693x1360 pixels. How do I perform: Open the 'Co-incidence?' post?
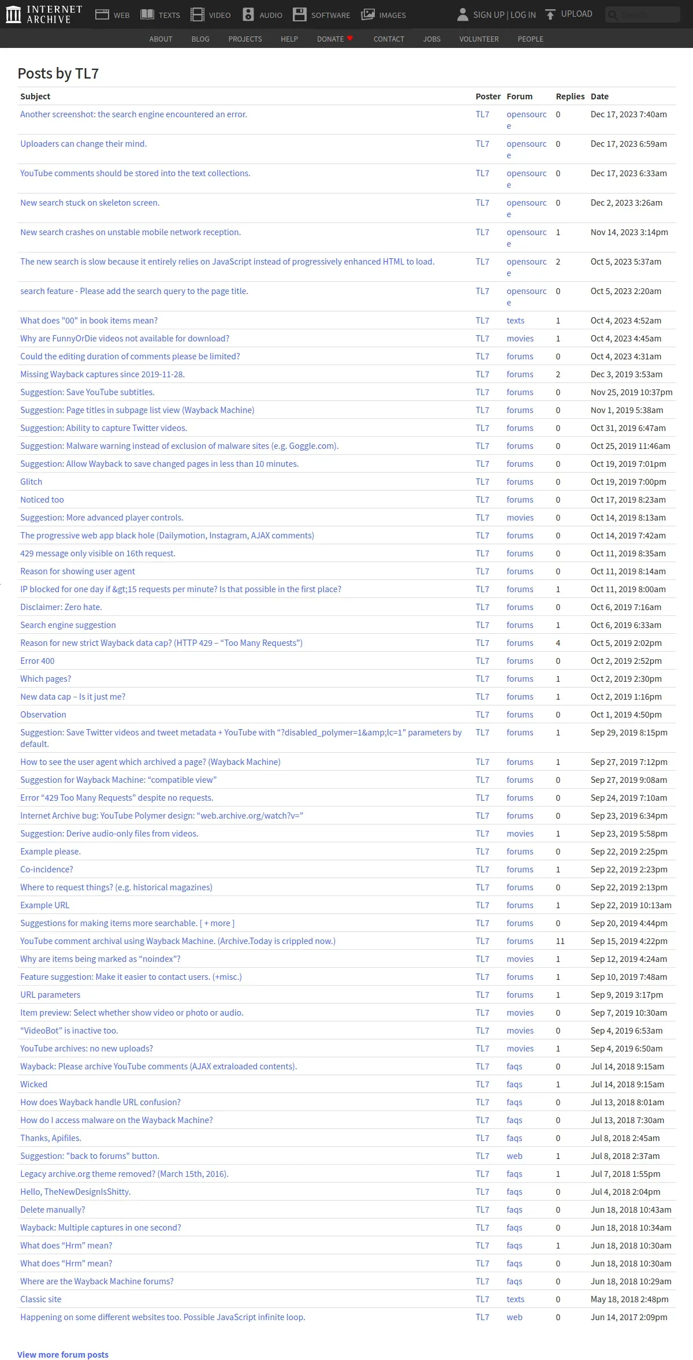(47, 869)
